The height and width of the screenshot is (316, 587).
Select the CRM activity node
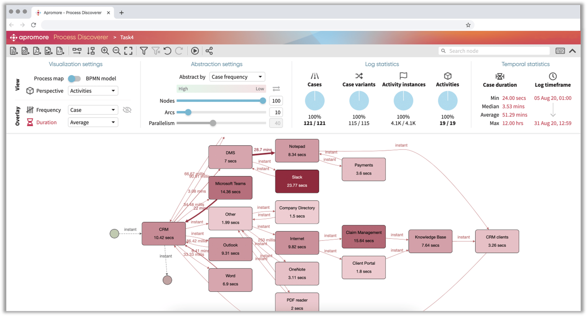click(x=164, y=234)
